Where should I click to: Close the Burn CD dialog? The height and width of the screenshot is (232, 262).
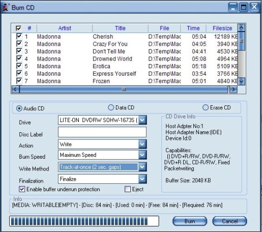[254, 7]
